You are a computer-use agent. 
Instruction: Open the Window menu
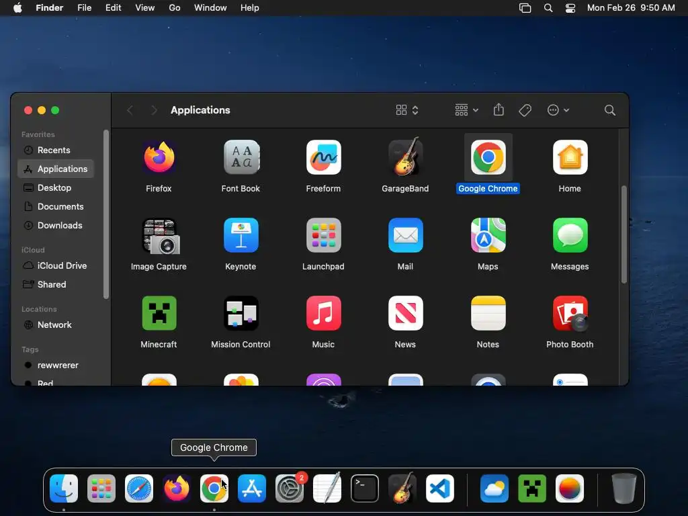(x=210, y=8)
